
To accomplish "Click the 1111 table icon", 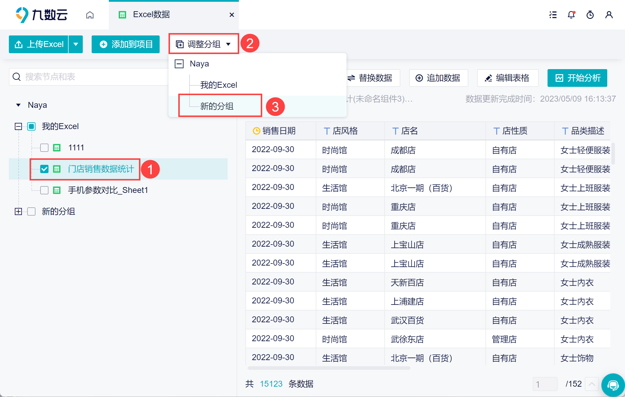I will (57, 148).
